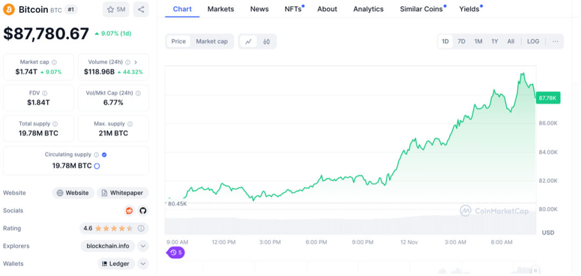Open the Markets tab
The height and width of the screenshot is (276, 581).
[x=221, y=9]
